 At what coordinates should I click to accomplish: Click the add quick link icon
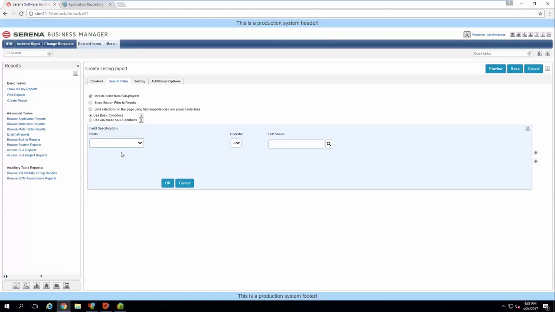pyautogui.click(x=539, y=53)
